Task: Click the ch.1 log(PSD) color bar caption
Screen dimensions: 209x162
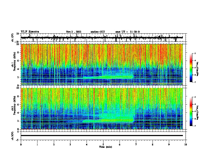Action: [x=197, y=69]
